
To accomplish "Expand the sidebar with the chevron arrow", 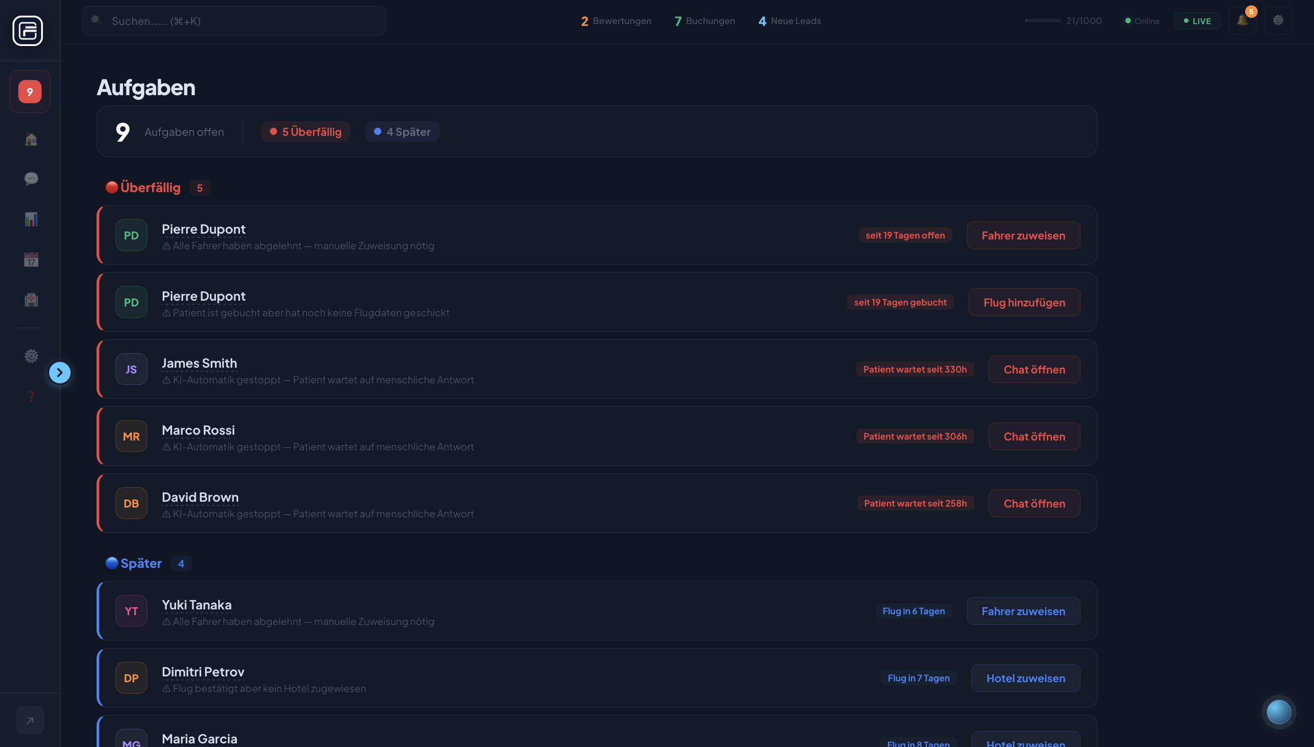I will coord(60,373).
